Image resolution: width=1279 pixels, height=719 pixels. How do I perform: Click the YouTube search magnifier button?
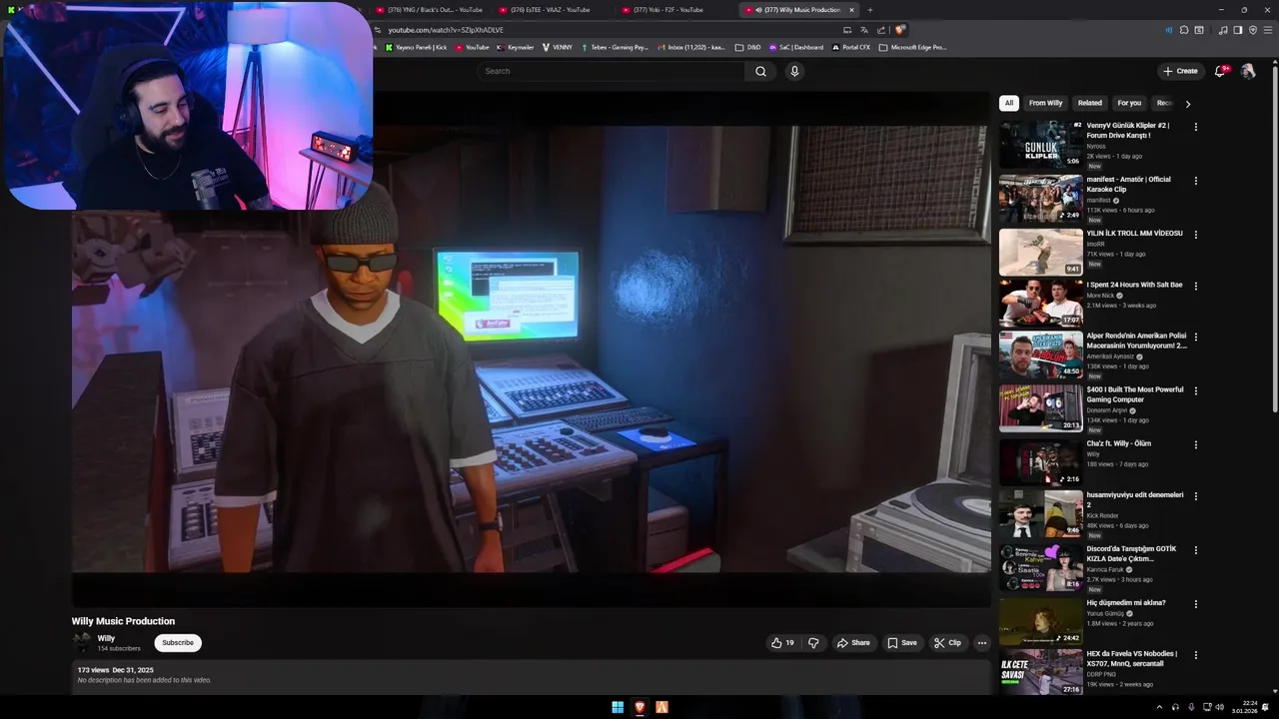pos(760,71)
